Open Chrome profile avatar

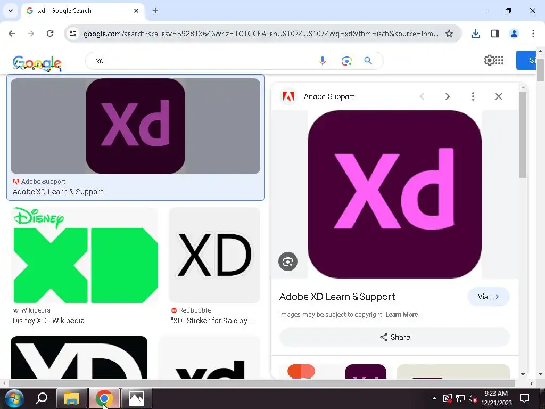point(514,34)
